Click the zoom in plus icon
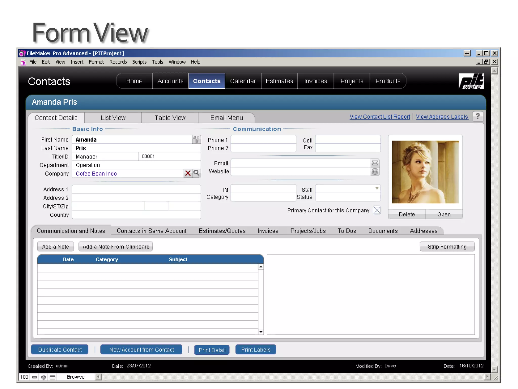The image size is (518, 389). point(44,377)
